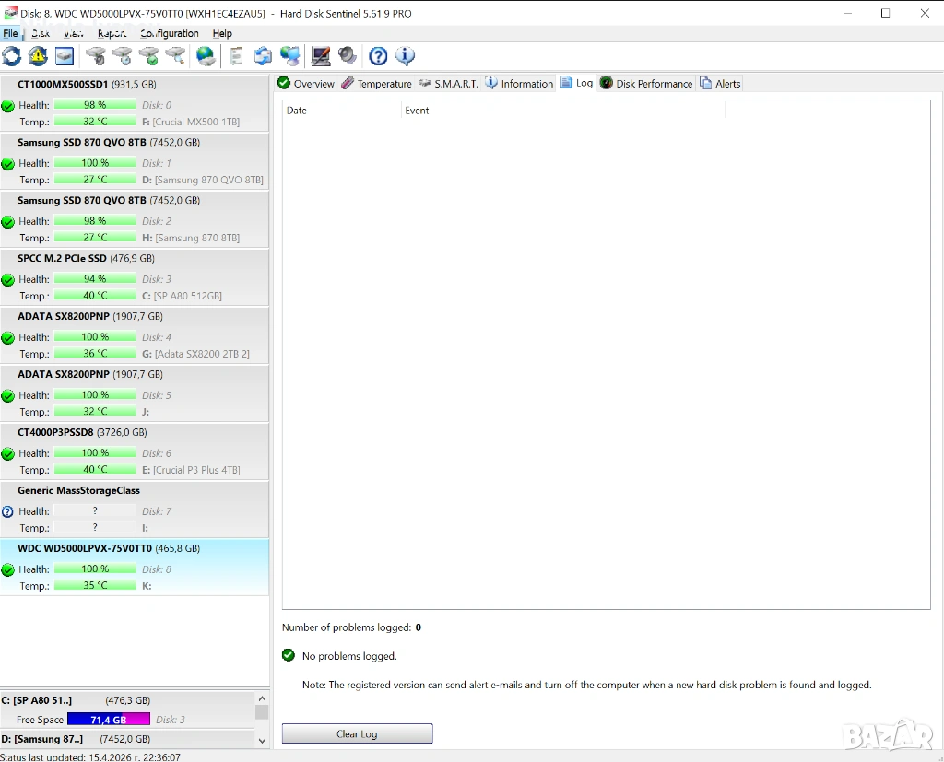Click the globe with disk toolbar icon

206,56
